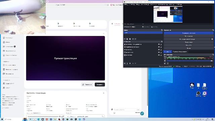
Task: Enable Studio Mode in OBS Controls
Action: coord(189,42)
